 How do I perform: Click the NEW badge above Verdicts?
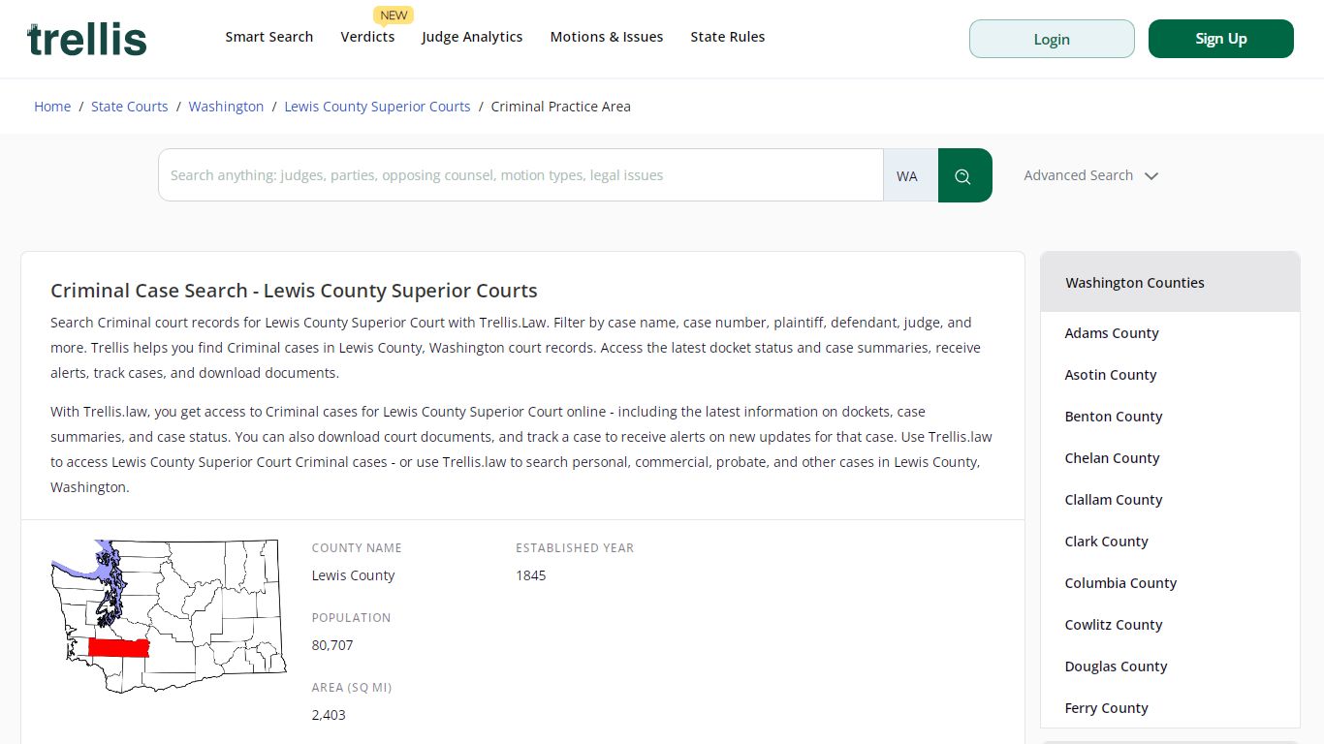click(x=394, y=15)
